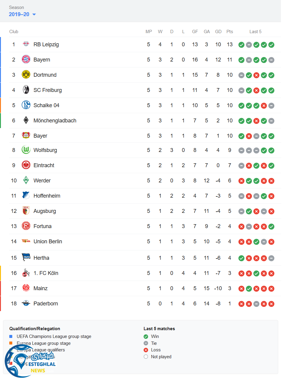Click the RB Leipzig club logo
This screenshot has height=386, width=289.
coord(26,44)
